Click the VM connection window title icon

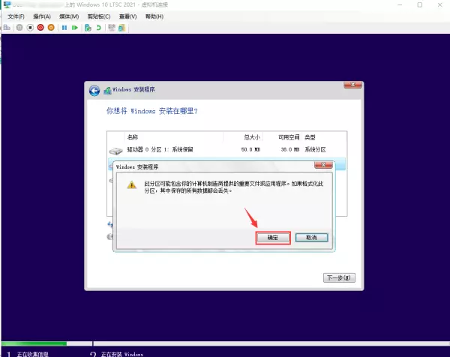(x=7, y=4)
